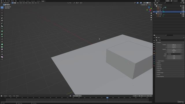The width and height of the screenshot is (185, 104).
Task: Open the Marker menu in the timeline
Action: [x=17, y=96]
